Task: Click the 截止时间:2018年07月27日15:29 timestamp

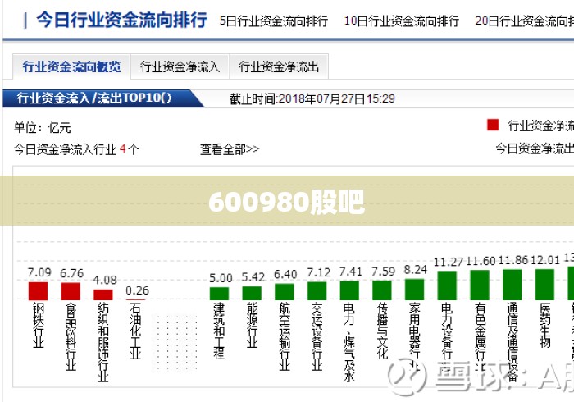Action: point(312,98)
